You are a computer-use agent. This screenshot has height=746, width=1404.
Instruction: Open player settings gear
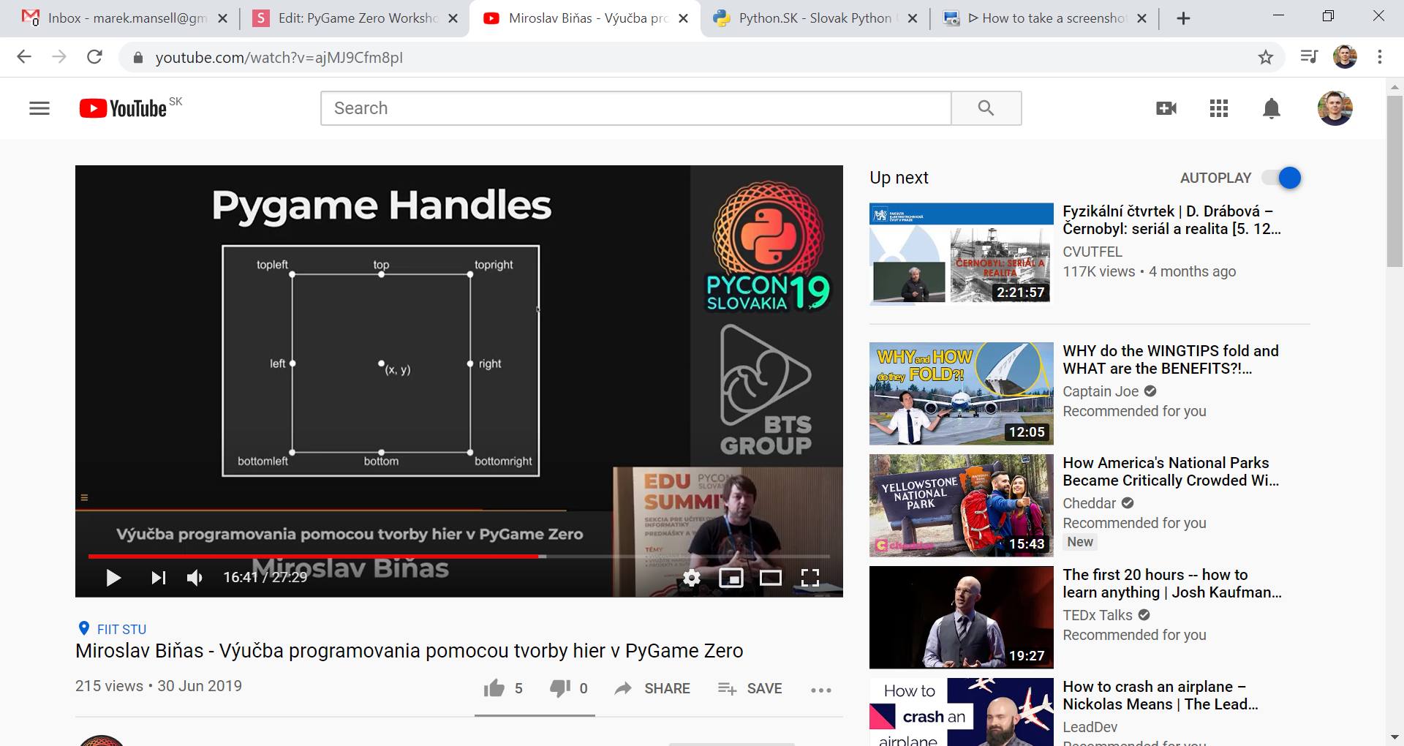(x=692, y=578)
